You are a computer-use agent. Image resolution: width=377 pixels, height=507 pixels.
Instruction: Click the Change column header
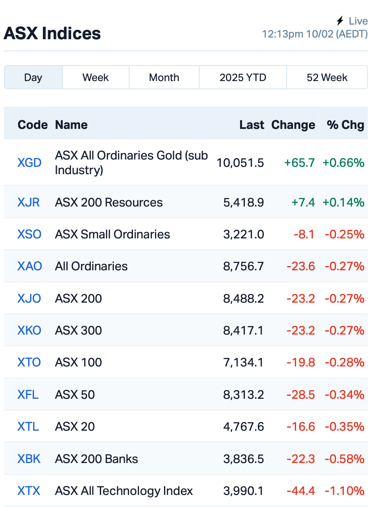click(293, 125)
